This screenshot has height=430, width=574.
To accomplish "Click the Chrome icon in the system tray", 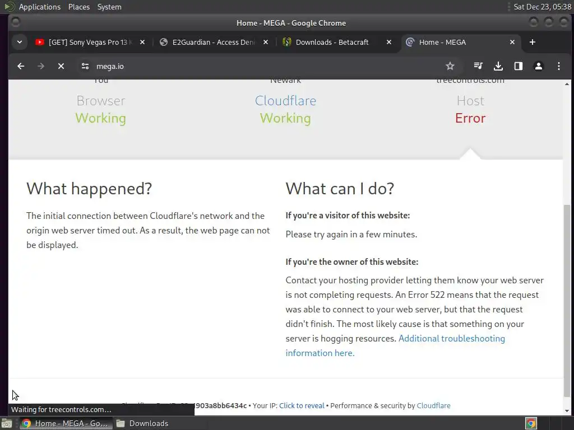I will 531,423.
